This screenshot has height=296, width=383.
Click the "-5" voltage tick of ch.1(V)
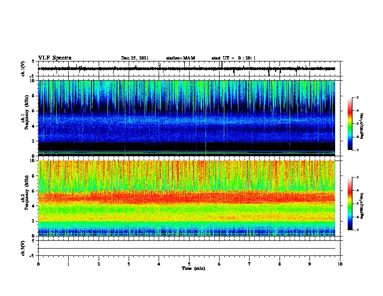coord(32,76)
